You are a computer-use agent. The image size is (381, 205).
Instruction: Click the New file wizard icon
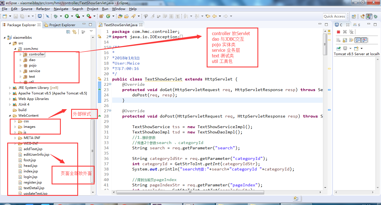click(5, 16)
